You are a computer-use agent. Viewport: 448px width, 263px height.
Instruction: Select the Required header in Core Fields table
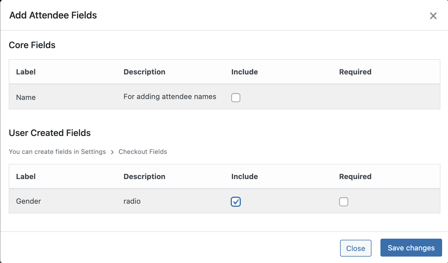pos(355,72)
